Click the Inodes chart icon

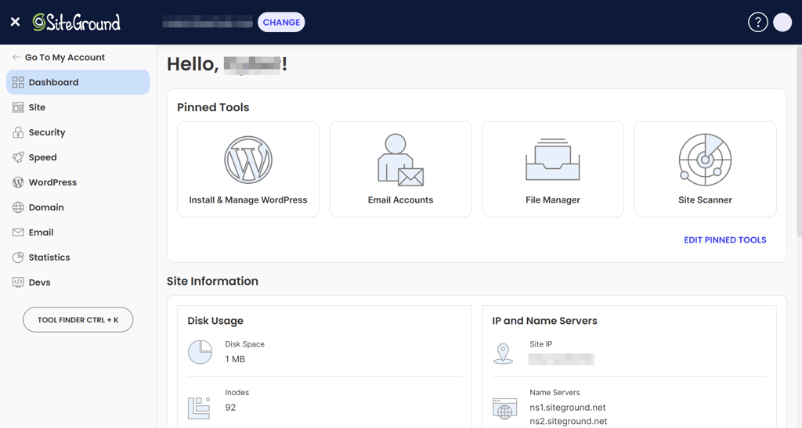point(199,408)
